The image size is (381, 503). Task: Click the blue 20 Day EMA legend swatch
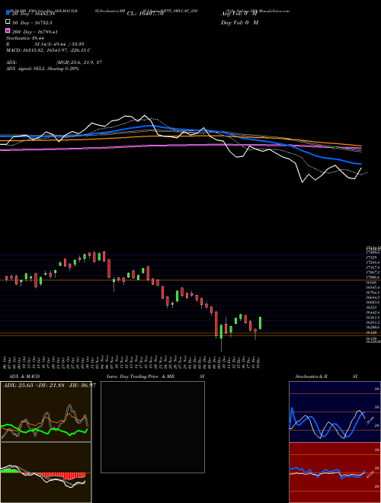(8, 13)
